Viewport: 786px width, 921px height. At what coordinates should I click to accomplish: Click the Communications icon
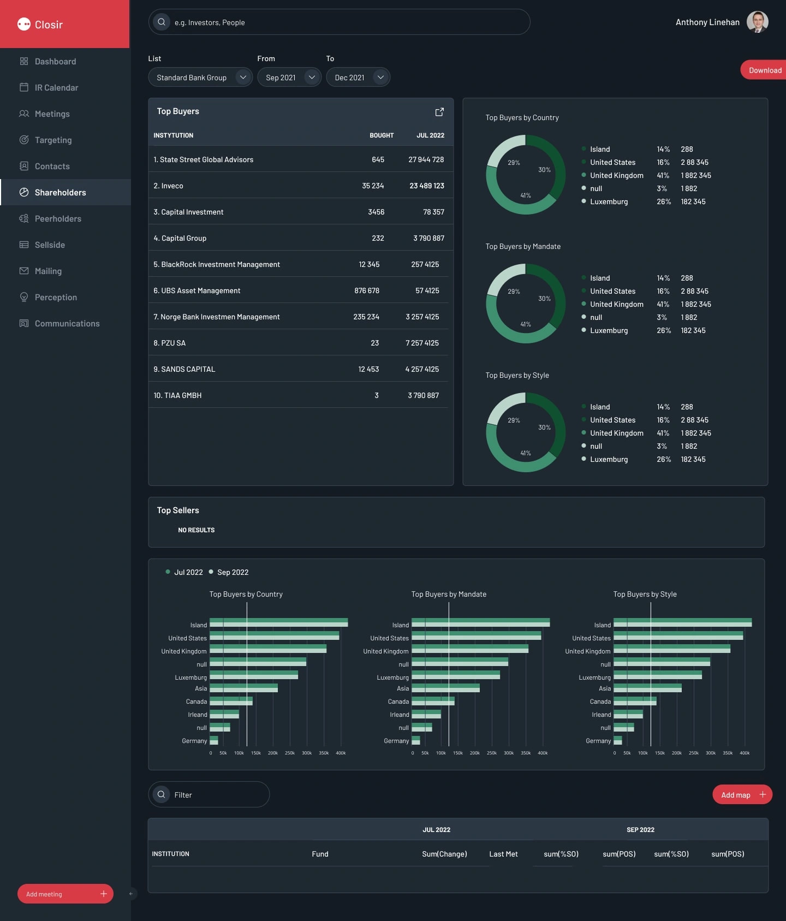[24, 323]
